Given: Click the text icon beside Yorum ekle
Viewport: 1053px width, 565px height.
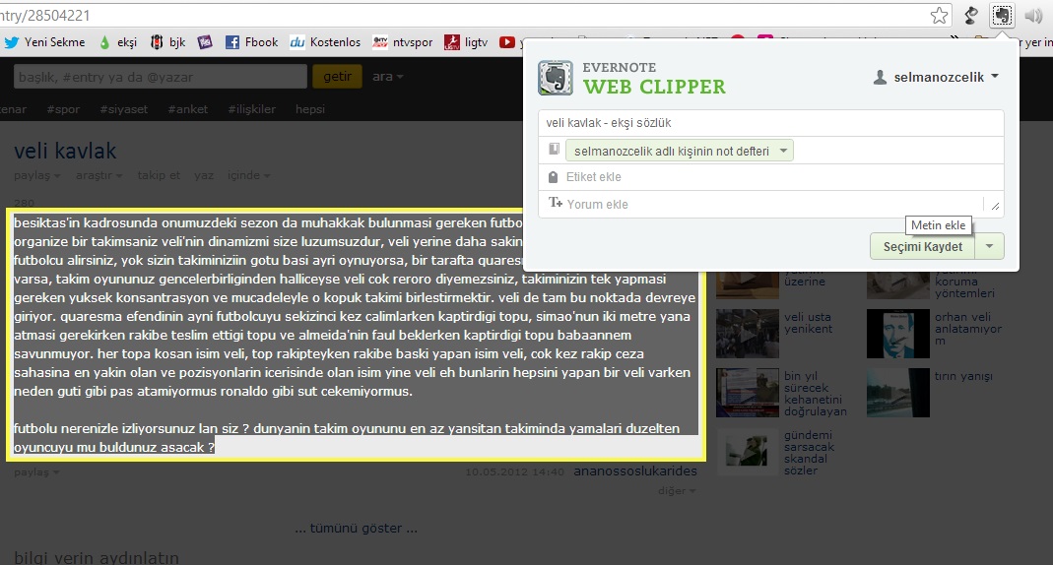Looking at the screenshot, I should click(x=555, y=203).
